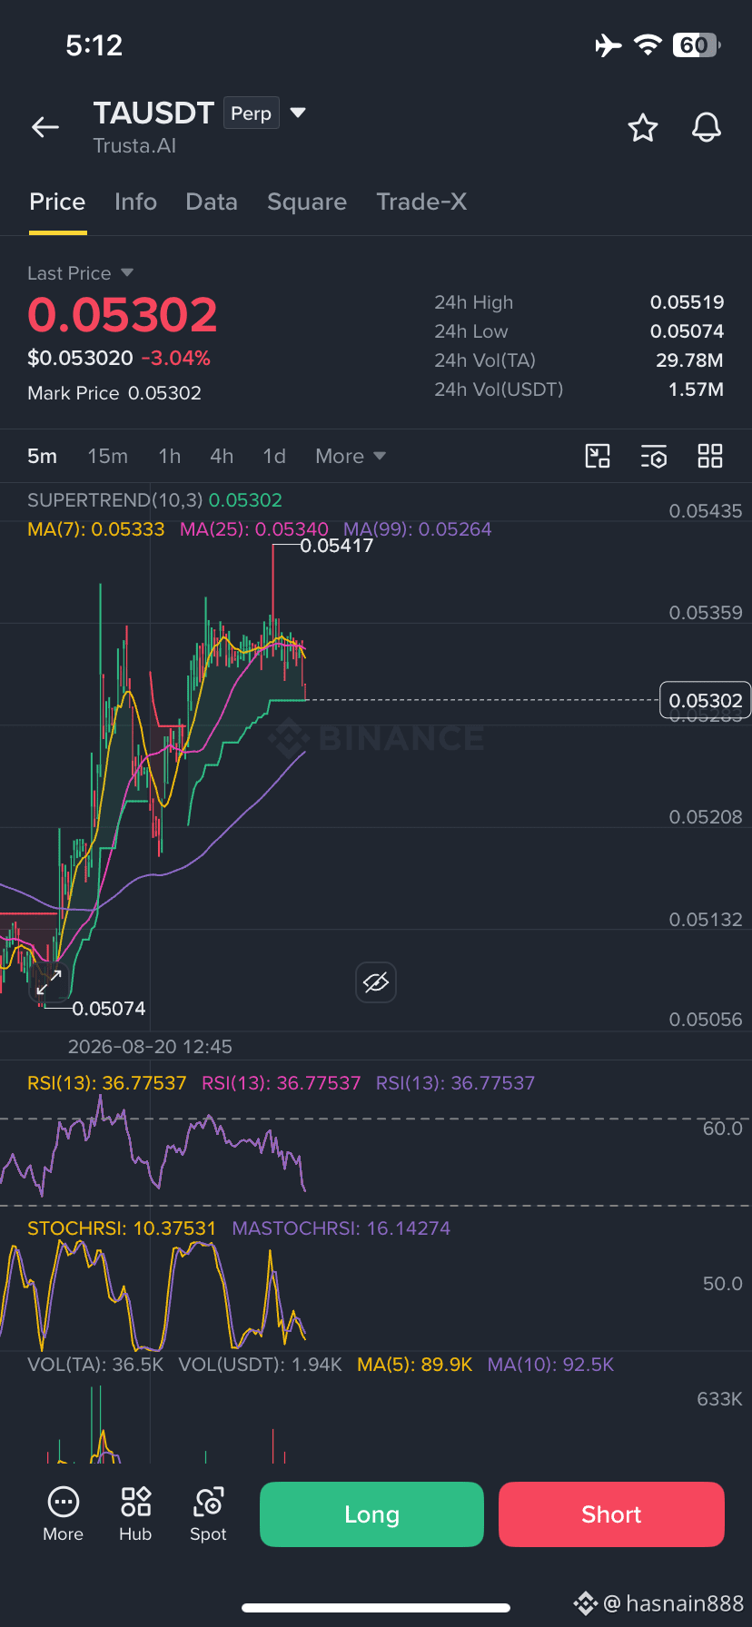
Task: Tap the 24h Vol(USDT) value 1.57M
Action: pyautogui.click(x=696, y=389)
